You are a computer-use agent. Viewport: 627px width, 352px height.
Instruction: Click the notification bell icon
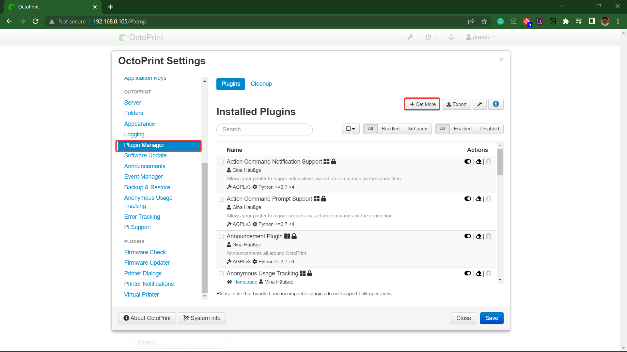[451, 37]
